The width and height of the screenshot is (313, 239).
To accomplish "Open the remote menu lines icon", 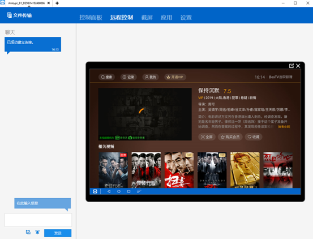I will [139, 191].
